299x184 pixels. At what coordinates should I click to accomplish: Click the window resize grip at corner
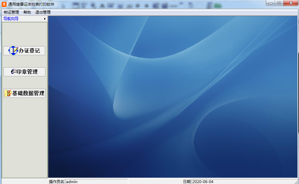(296, 182)
